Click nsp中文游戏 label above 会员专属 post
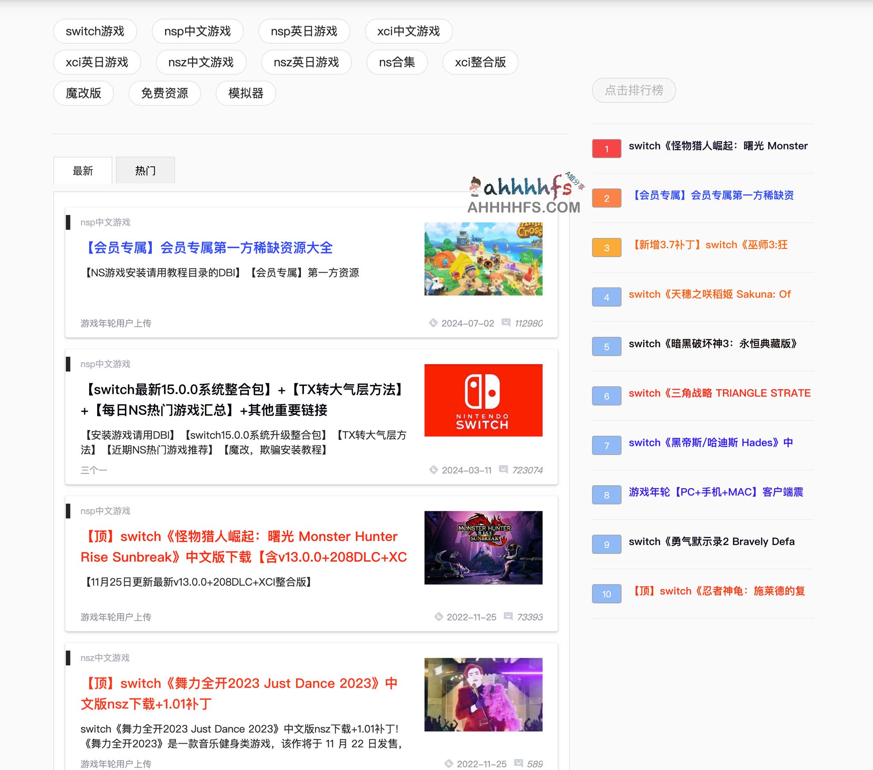This screenshot has width=873, height=770. point(105,222)
